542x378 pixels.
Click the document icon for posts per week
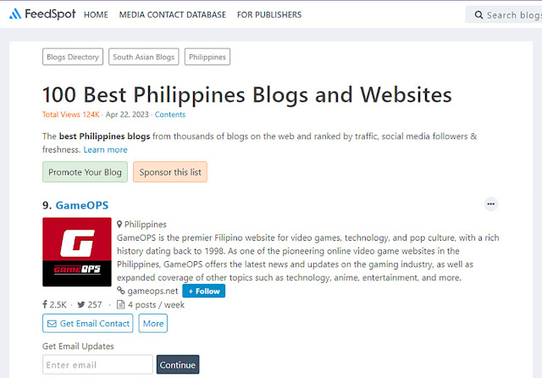pos(120,304)
